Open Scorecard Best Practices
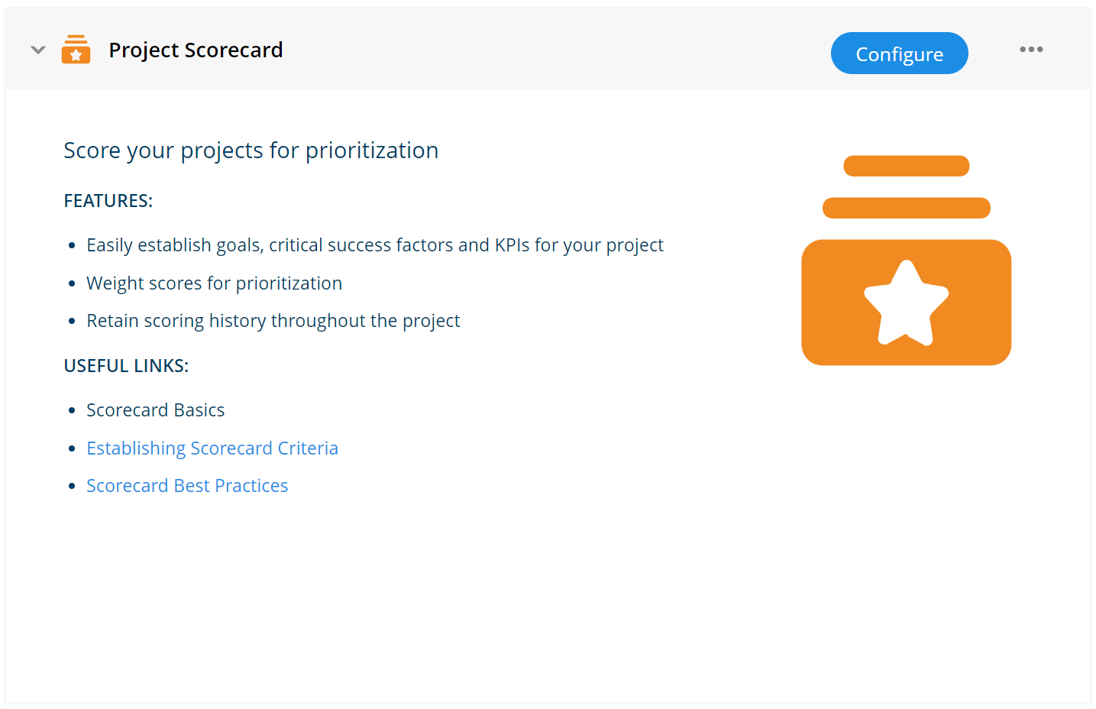 coord(187,485)
